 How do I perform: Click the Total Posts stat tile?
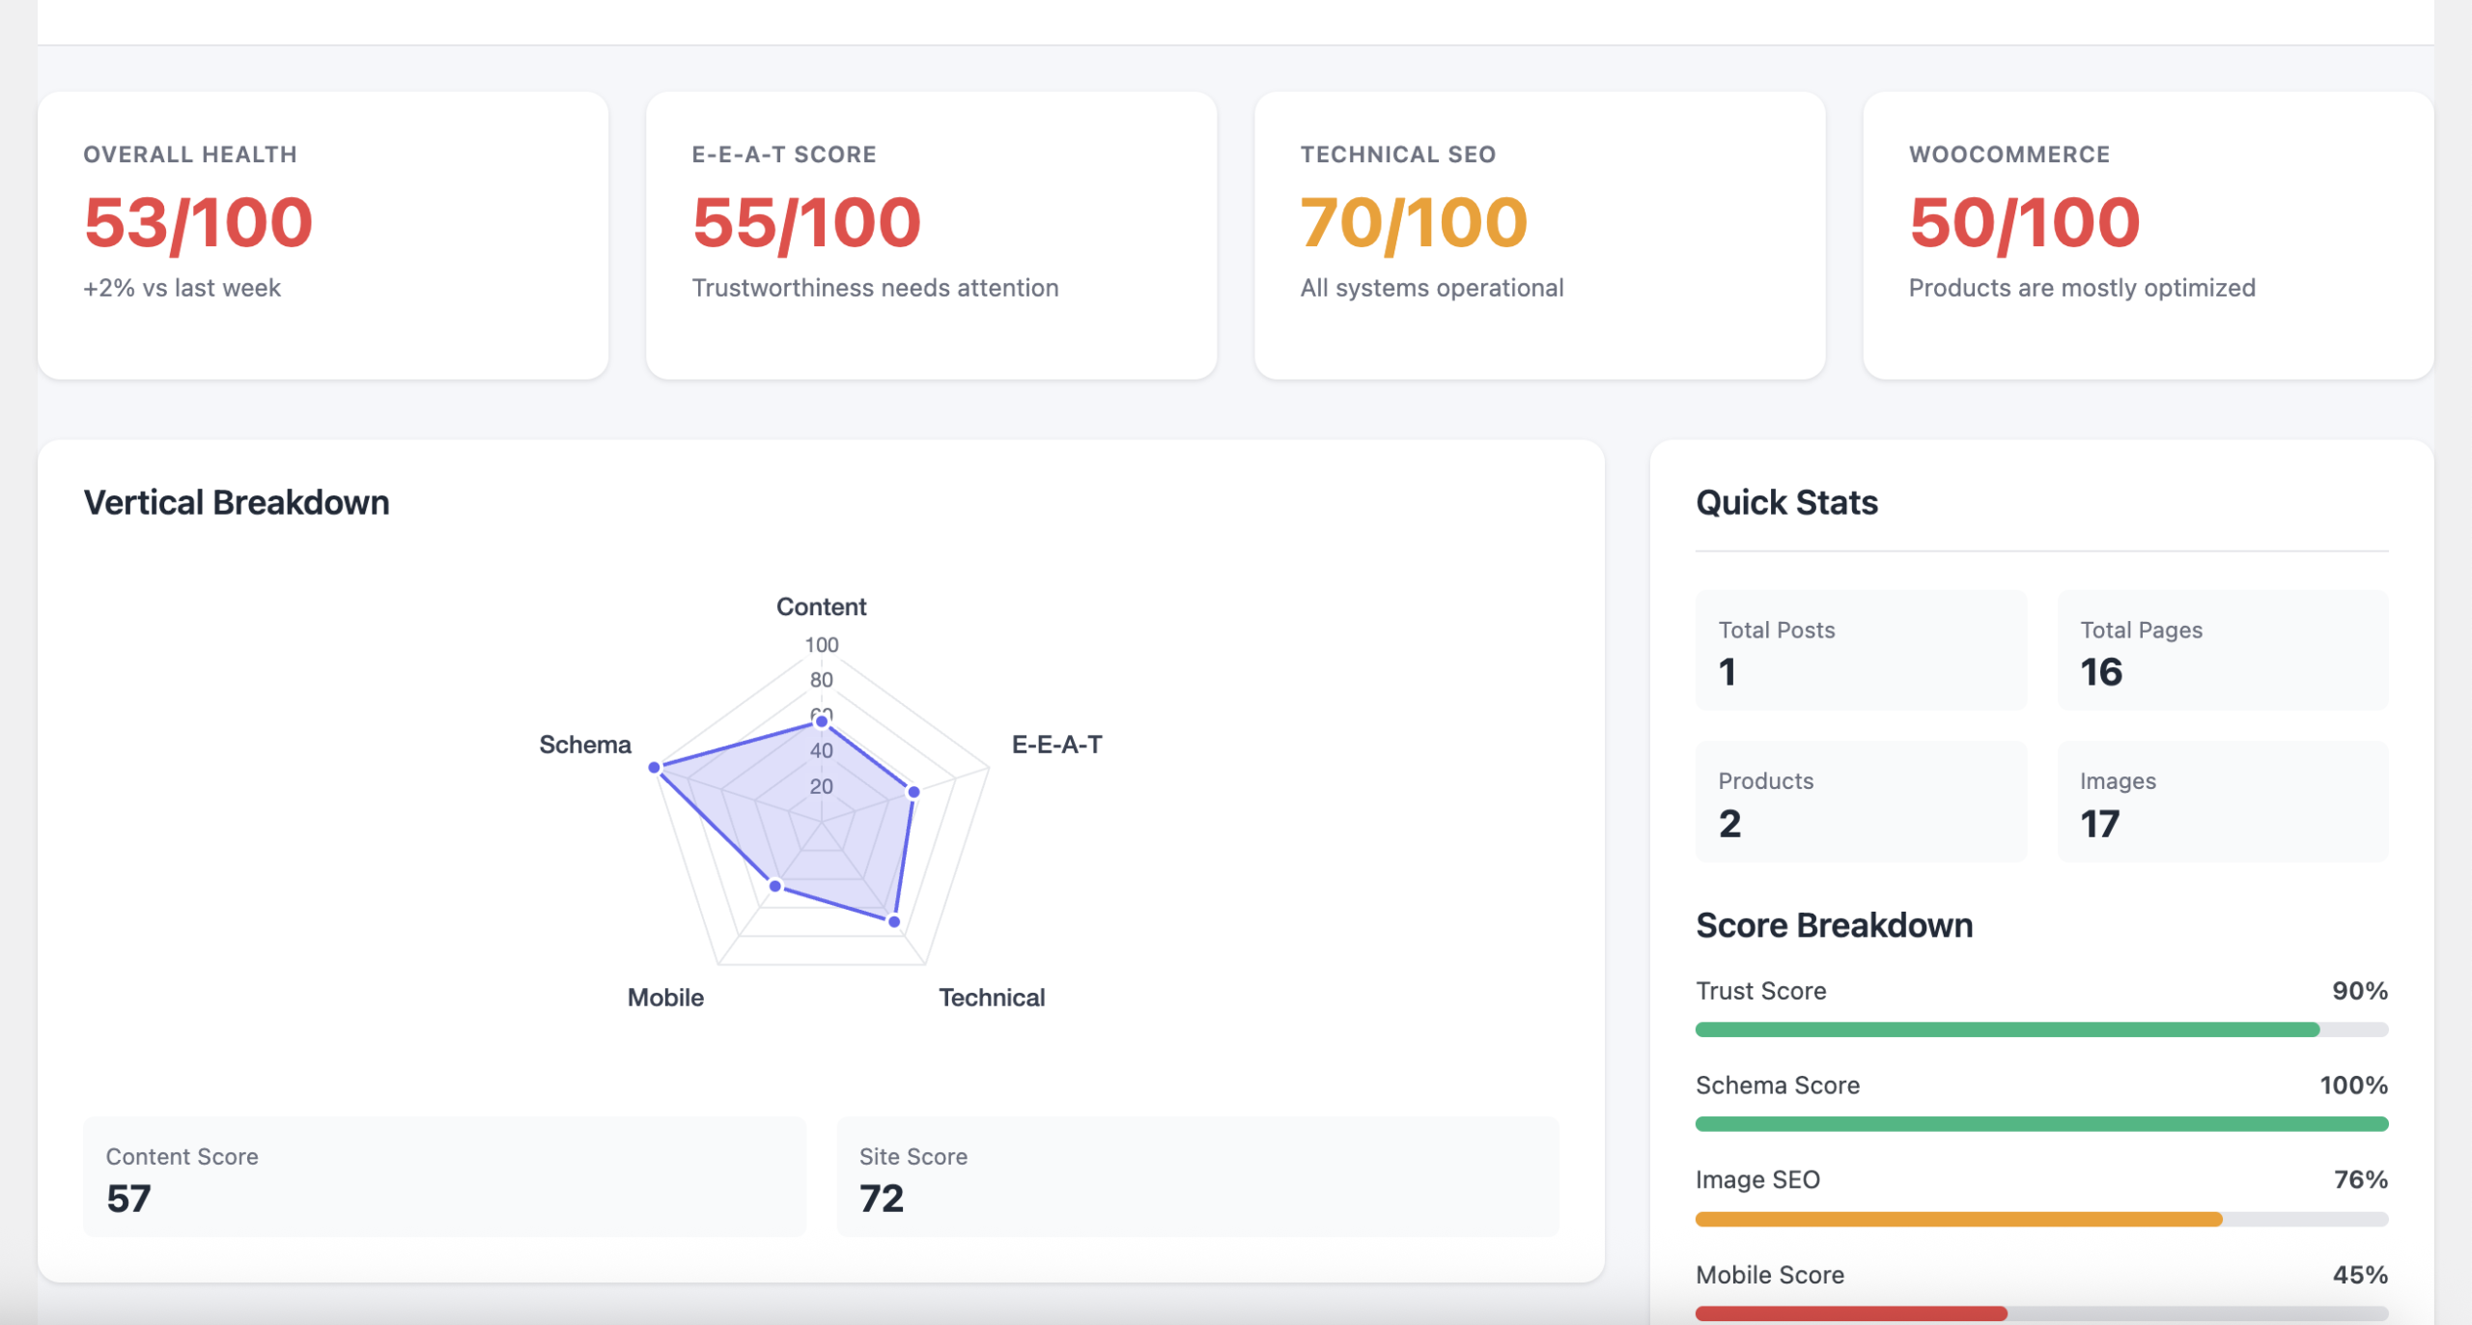pyautogui.click(x=1861, y=651)
